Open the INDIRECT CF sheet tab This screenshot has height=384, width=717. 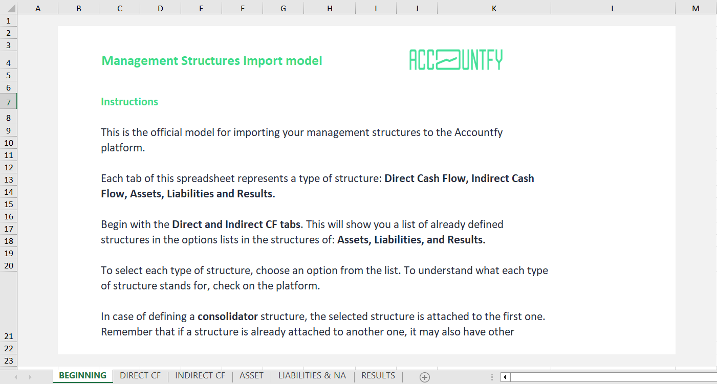pos(200,376)
